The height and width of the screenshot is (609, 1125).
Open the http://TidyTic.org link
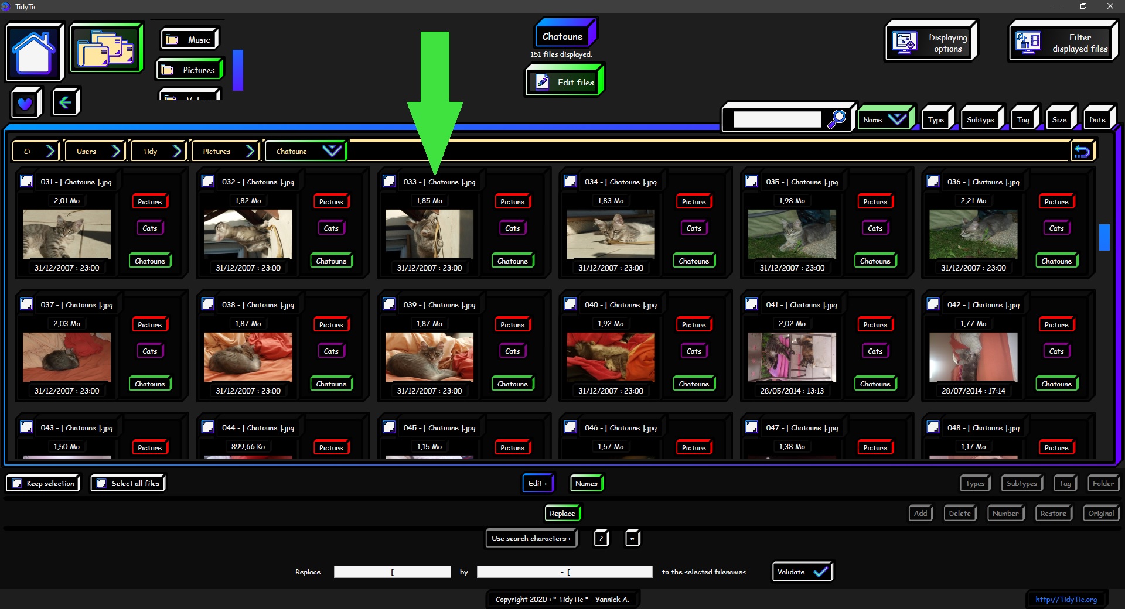(1066, 599)
